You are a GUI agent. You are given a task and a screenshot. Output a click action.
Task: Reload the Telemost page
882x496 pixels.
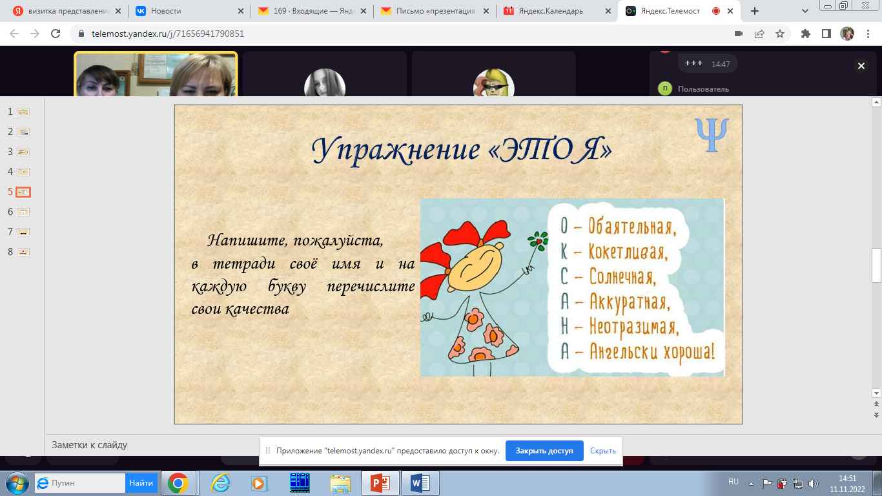(56, 34)
